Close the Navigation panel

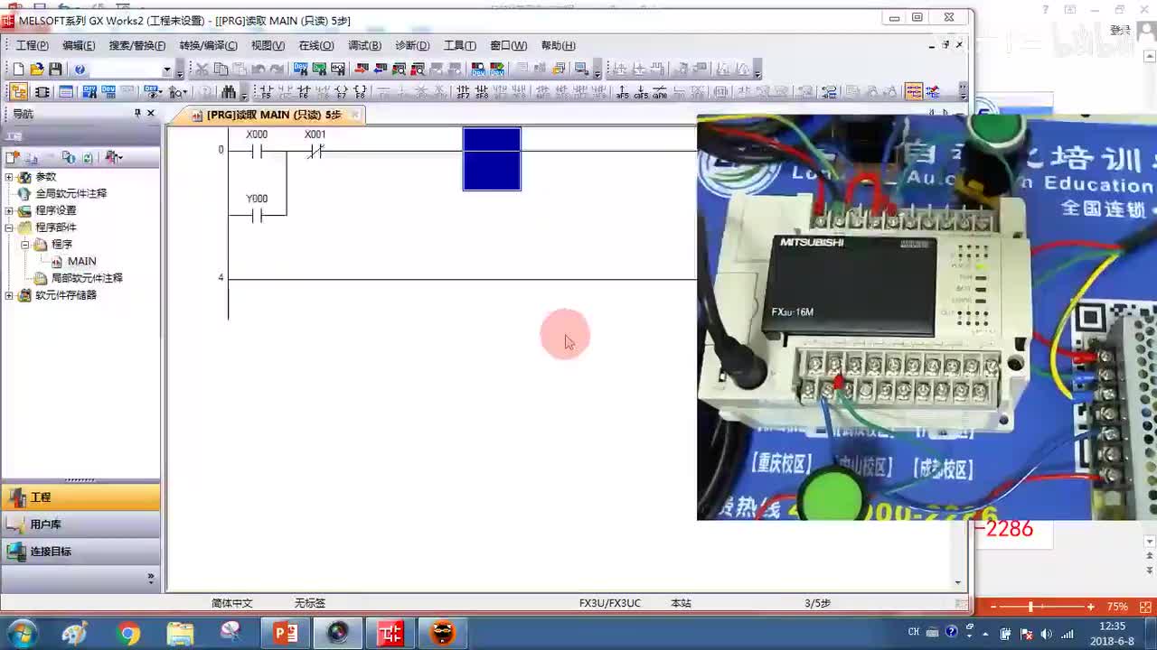[x=151, y=113]
